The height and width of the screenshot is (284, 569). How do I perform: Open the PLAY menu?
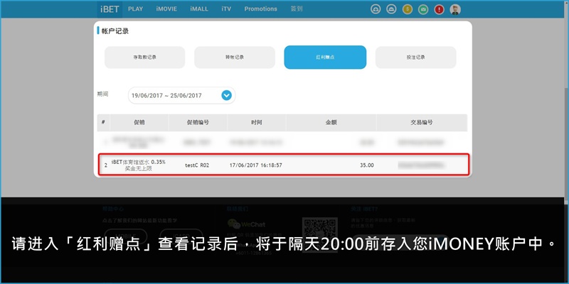135,9
